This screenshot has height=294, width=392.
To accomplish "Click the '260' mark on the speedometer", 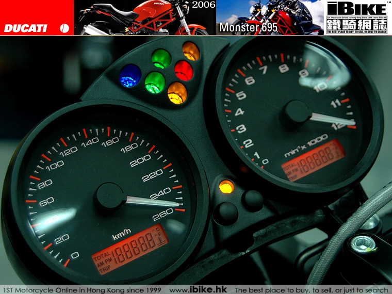I will pyautogui.click(x=163, y=215).
